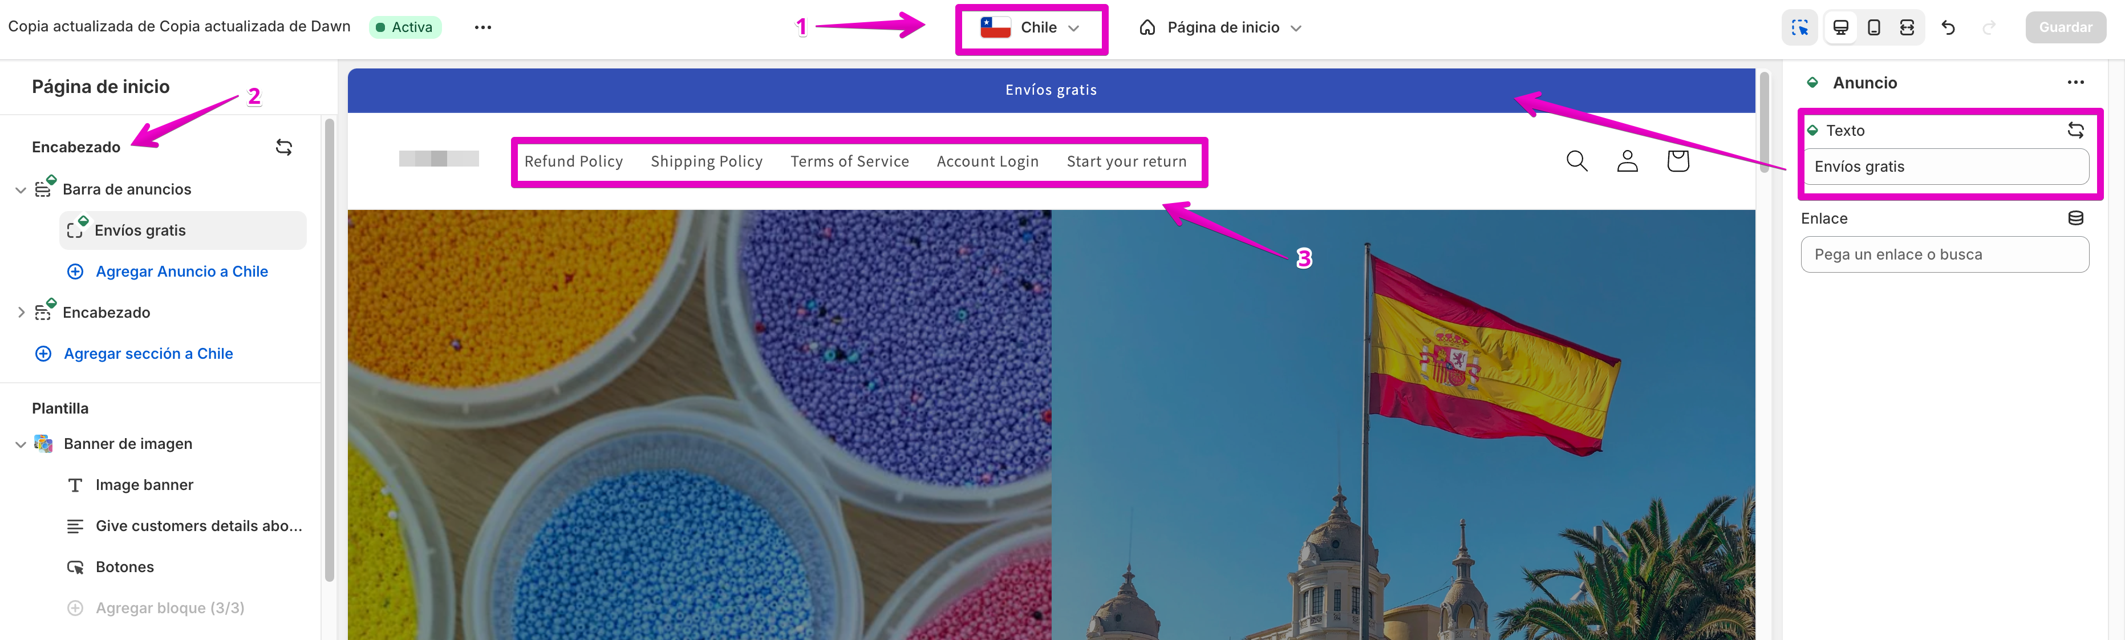Collapse the Barra de anuncios section

tap(21, 190)
